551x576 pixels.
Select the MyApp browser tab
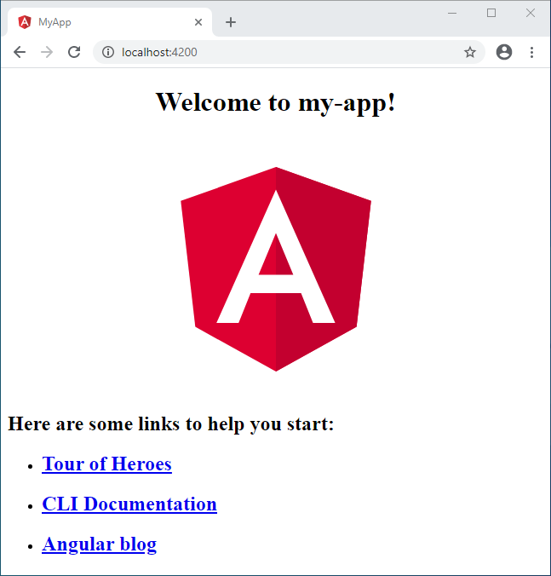pos(110,22)
